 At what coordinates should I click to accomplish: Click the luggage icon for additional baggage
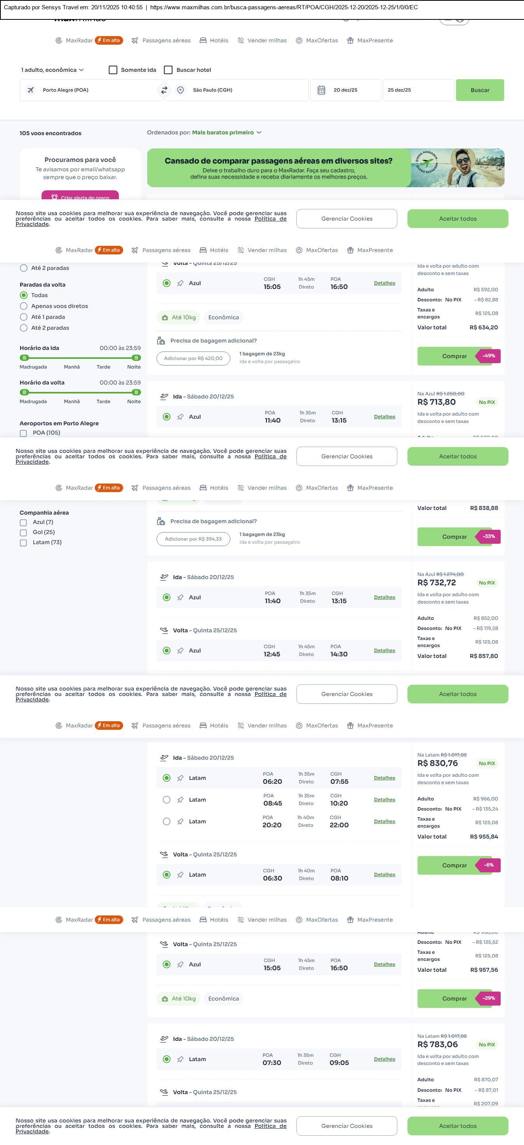[161, 341]
